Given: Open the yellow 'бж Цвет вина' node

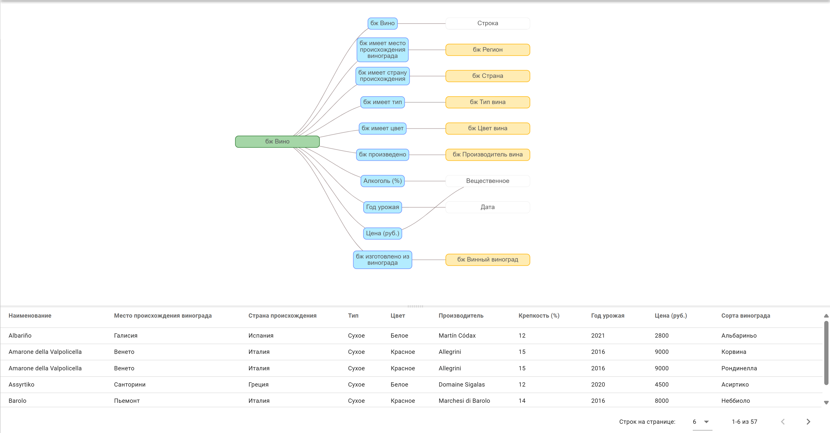Looking at the screenshot, I should (487, 128).
